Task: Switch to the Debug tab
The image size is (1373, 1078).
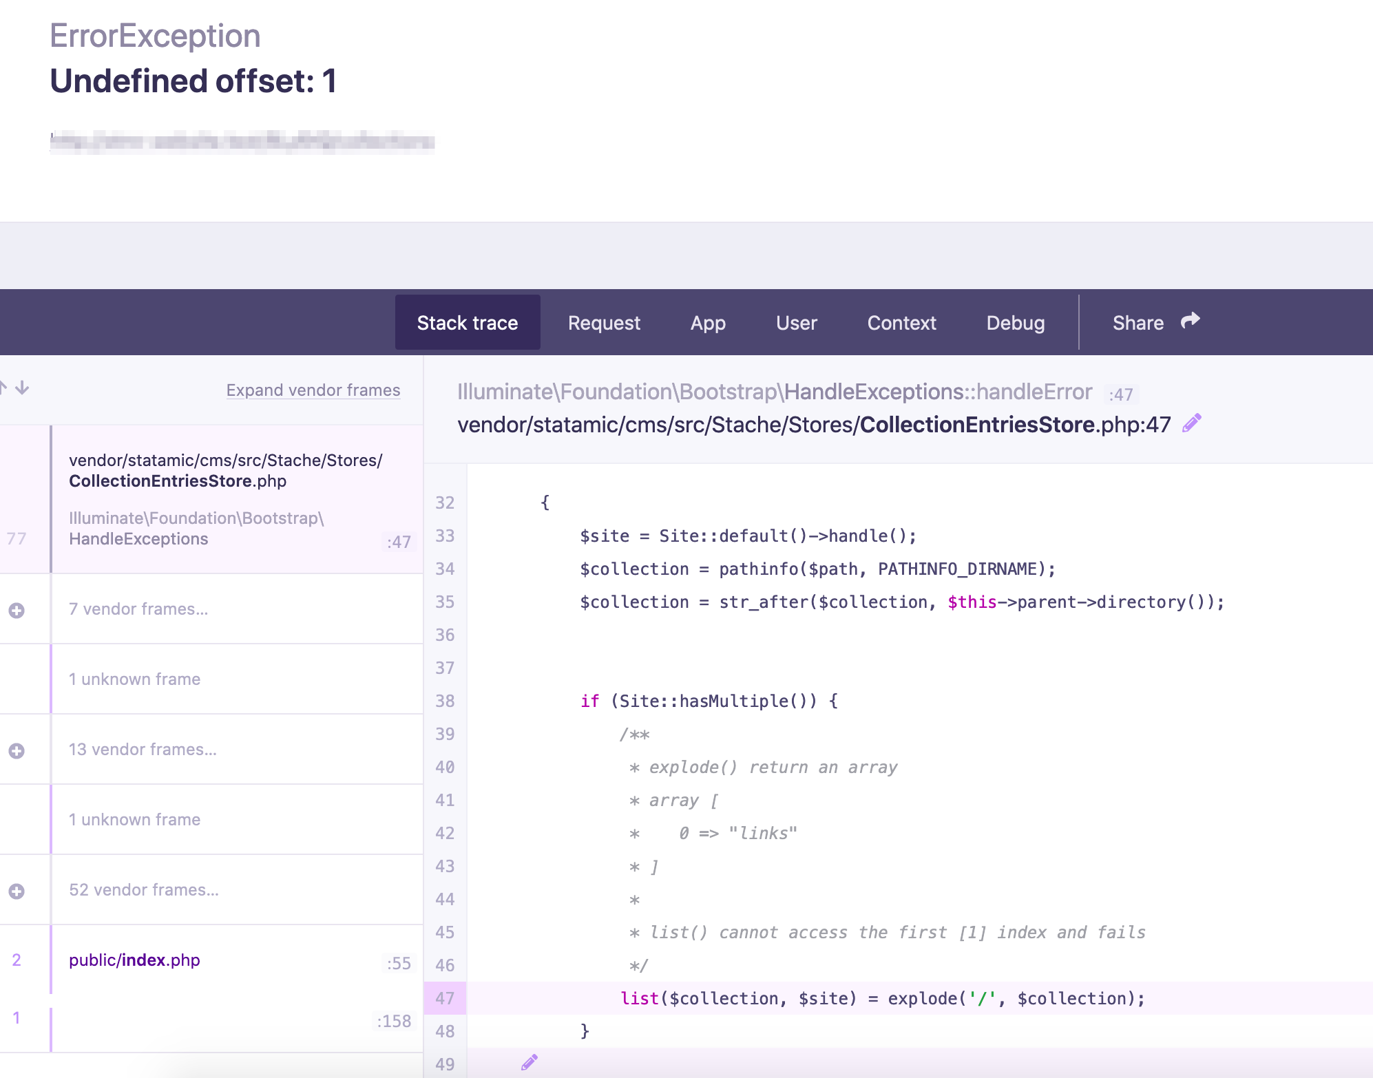Action: pos(1015,322)
